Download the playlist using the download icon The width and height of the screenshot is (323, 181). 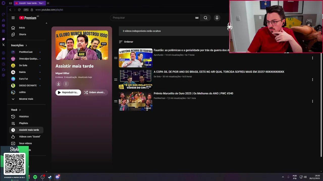click(59, 84)
